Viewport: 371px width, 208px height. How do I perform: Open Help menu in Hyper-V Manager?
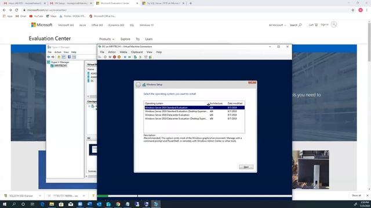(x=74, y=52)
